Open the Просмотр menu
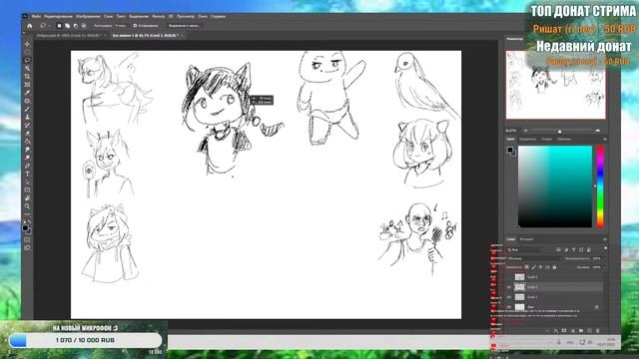The width and height of the screenshot is (639, 359). [x=186, y=17]
